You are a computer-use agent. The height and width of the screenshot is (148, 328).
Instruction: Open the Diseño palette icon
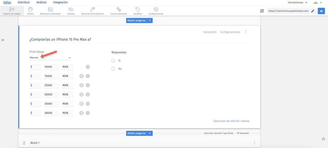pos(30,10)
